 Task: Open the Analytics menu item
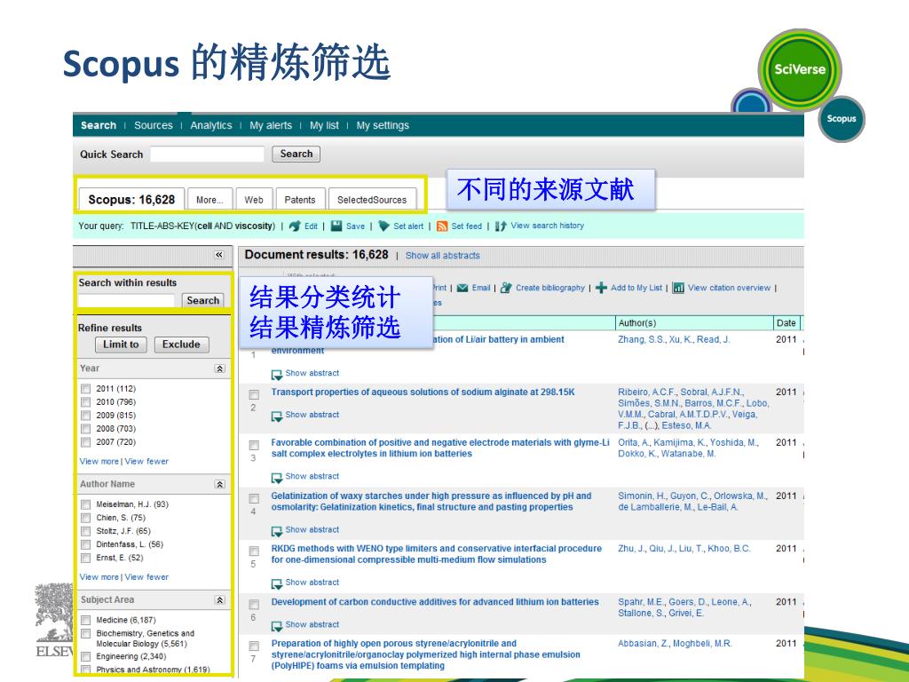point(211,125)
